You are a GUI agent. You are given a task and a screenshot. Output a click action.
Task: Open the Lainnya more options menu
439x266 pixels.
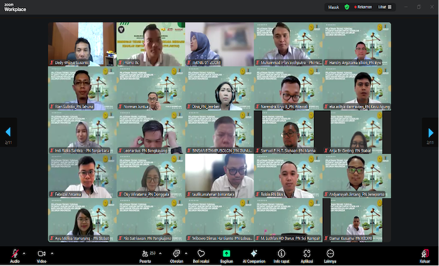330,253
